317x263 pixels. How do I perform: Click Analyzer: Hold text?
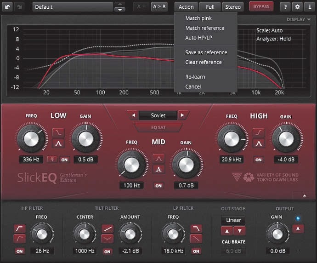[273, 39]
